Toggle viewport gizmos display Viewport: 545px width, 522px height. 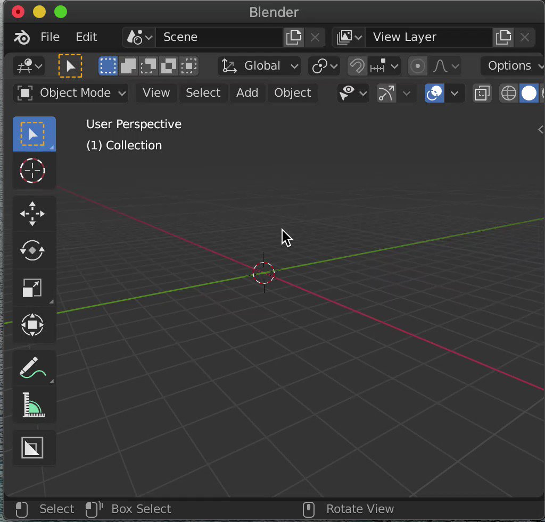point(386,93)
